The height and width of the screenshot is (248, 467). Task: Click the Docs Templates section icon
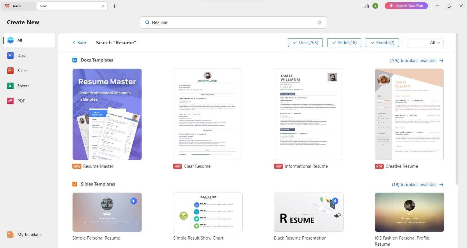pos(75,60)
